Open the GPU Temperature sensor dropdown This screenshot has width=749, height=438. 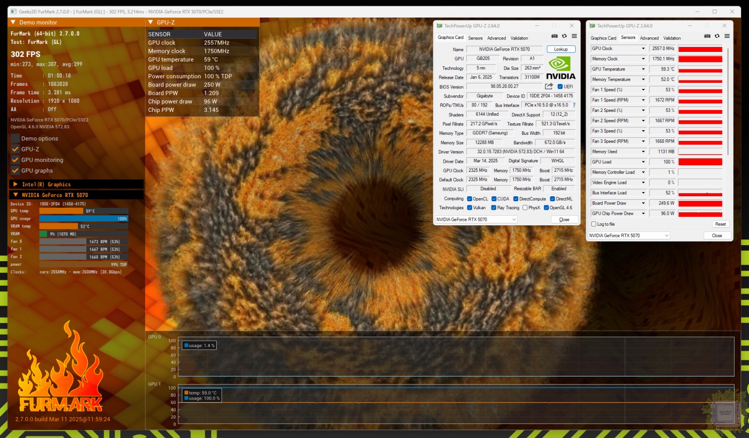click(x=643, y=69)
